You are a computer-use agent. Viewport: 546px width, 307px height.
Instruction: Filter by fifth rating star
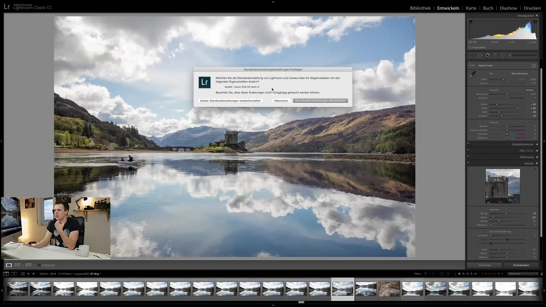[x=475, y=274]
